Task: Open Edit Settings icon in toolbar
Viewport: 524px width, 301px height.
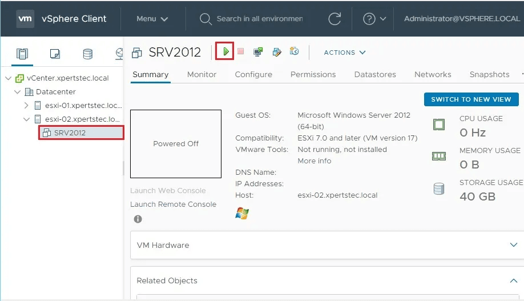Action: 277,52
